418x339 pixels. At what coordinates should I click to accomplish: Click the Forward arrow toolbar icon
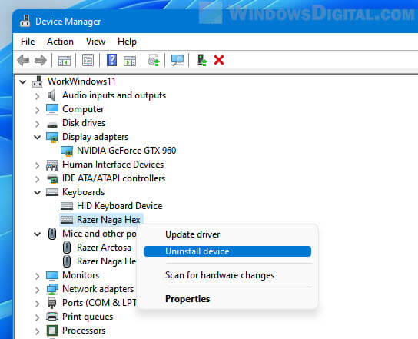pos(41,60)
